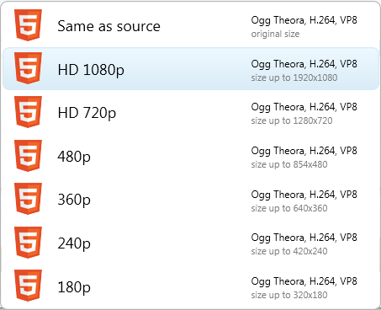The image size is (381, 310).
Task: Click the HTML5 icon beside 360p preset
Action: click(x=28, y=199)
